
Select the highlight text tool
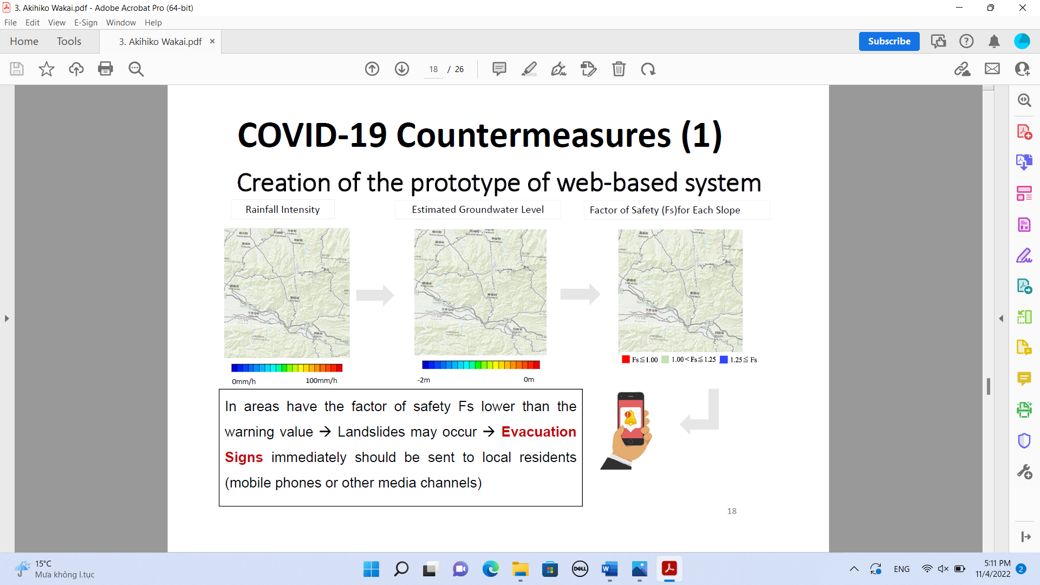(x=529, y=69)
